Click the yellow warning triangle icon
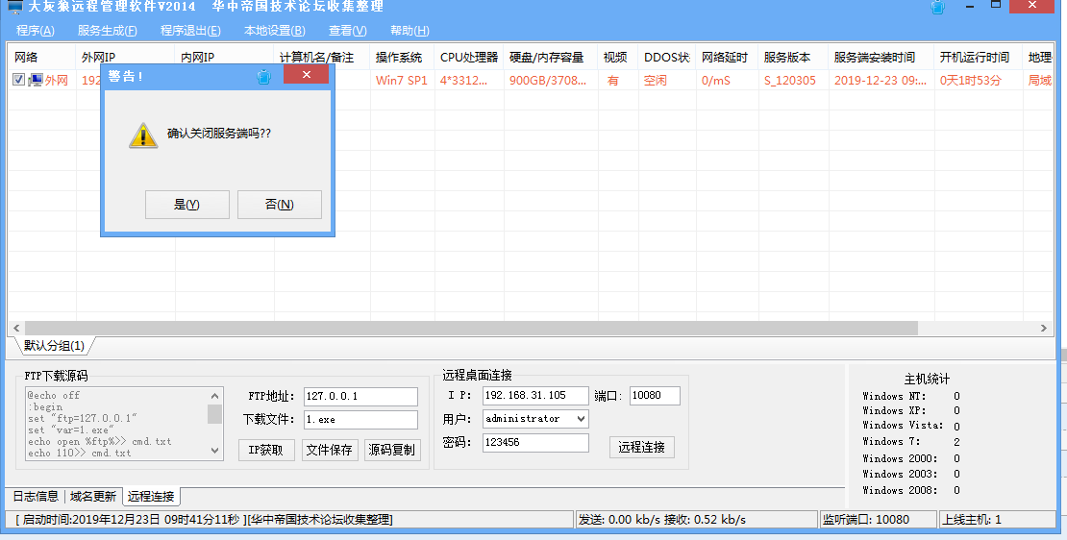Screen dimensions: 1067x540 143,135
